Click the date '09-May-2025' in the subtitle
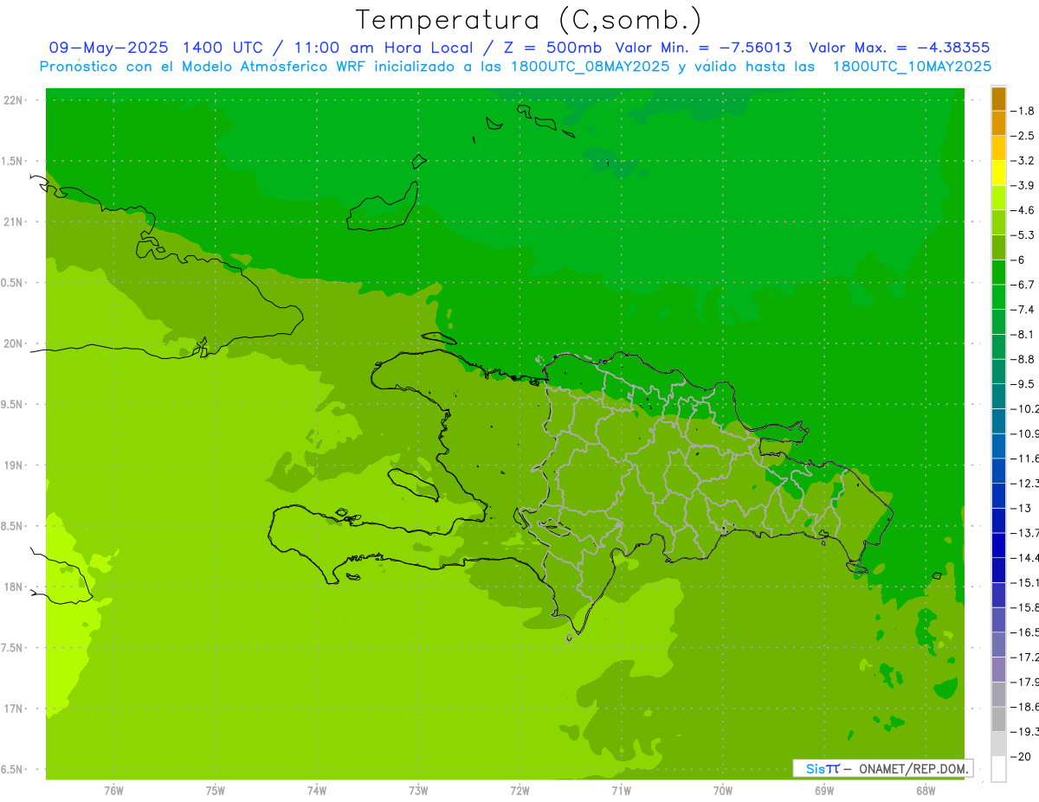The image size is (1039, 802). (x=108, y=48)
